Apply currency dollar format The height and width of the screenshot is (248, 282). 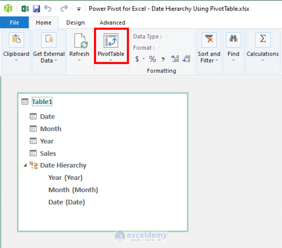pyautogui.click(x=137, y=59)
